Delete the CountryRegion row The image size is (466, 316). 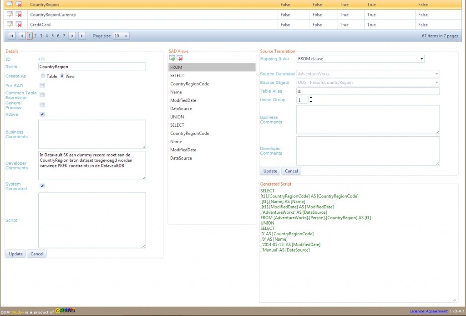click(19, 4)
